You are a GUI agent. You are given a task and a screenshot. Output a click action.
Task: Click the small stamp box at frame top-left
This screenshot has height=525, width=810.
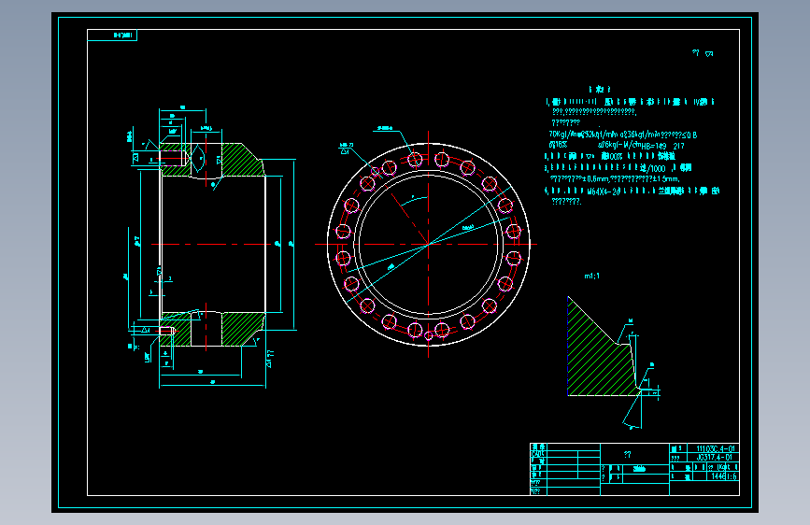pos(112,35)
